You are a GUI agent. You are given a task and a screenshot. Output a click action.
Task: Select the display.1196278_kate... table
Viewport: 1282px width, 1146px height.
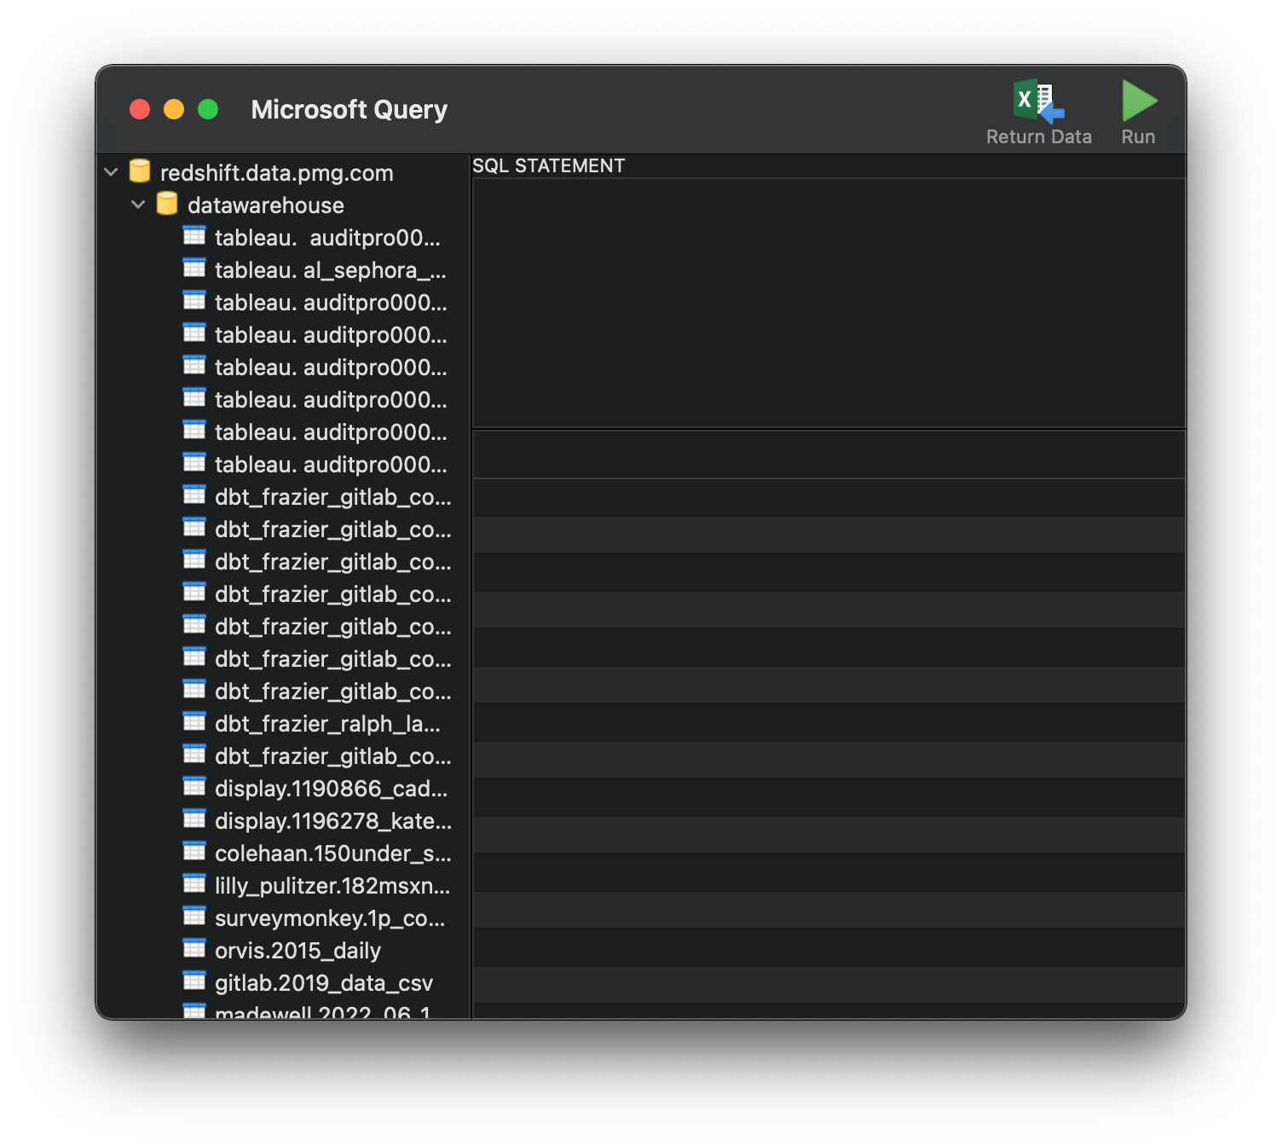333,821
